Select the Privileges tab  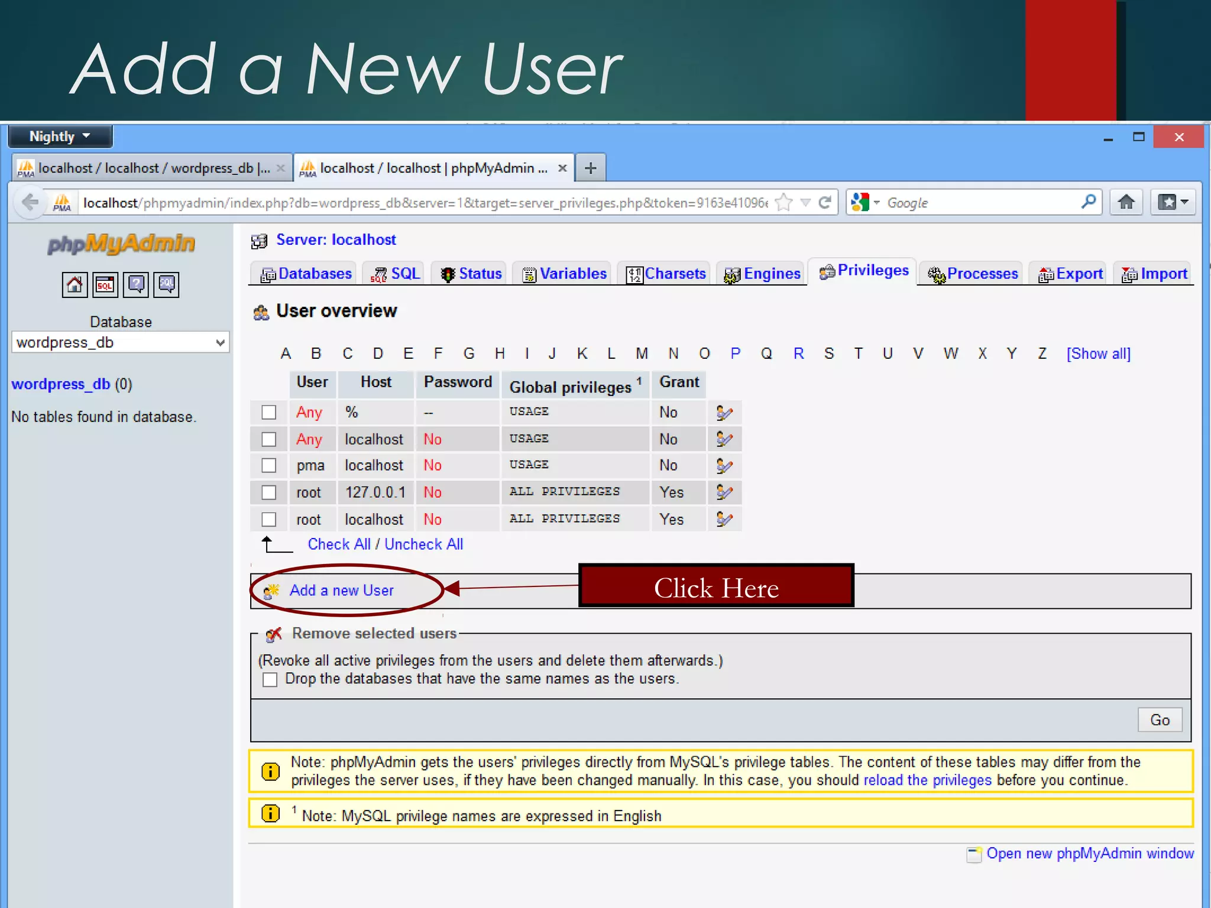coord(863,271)
